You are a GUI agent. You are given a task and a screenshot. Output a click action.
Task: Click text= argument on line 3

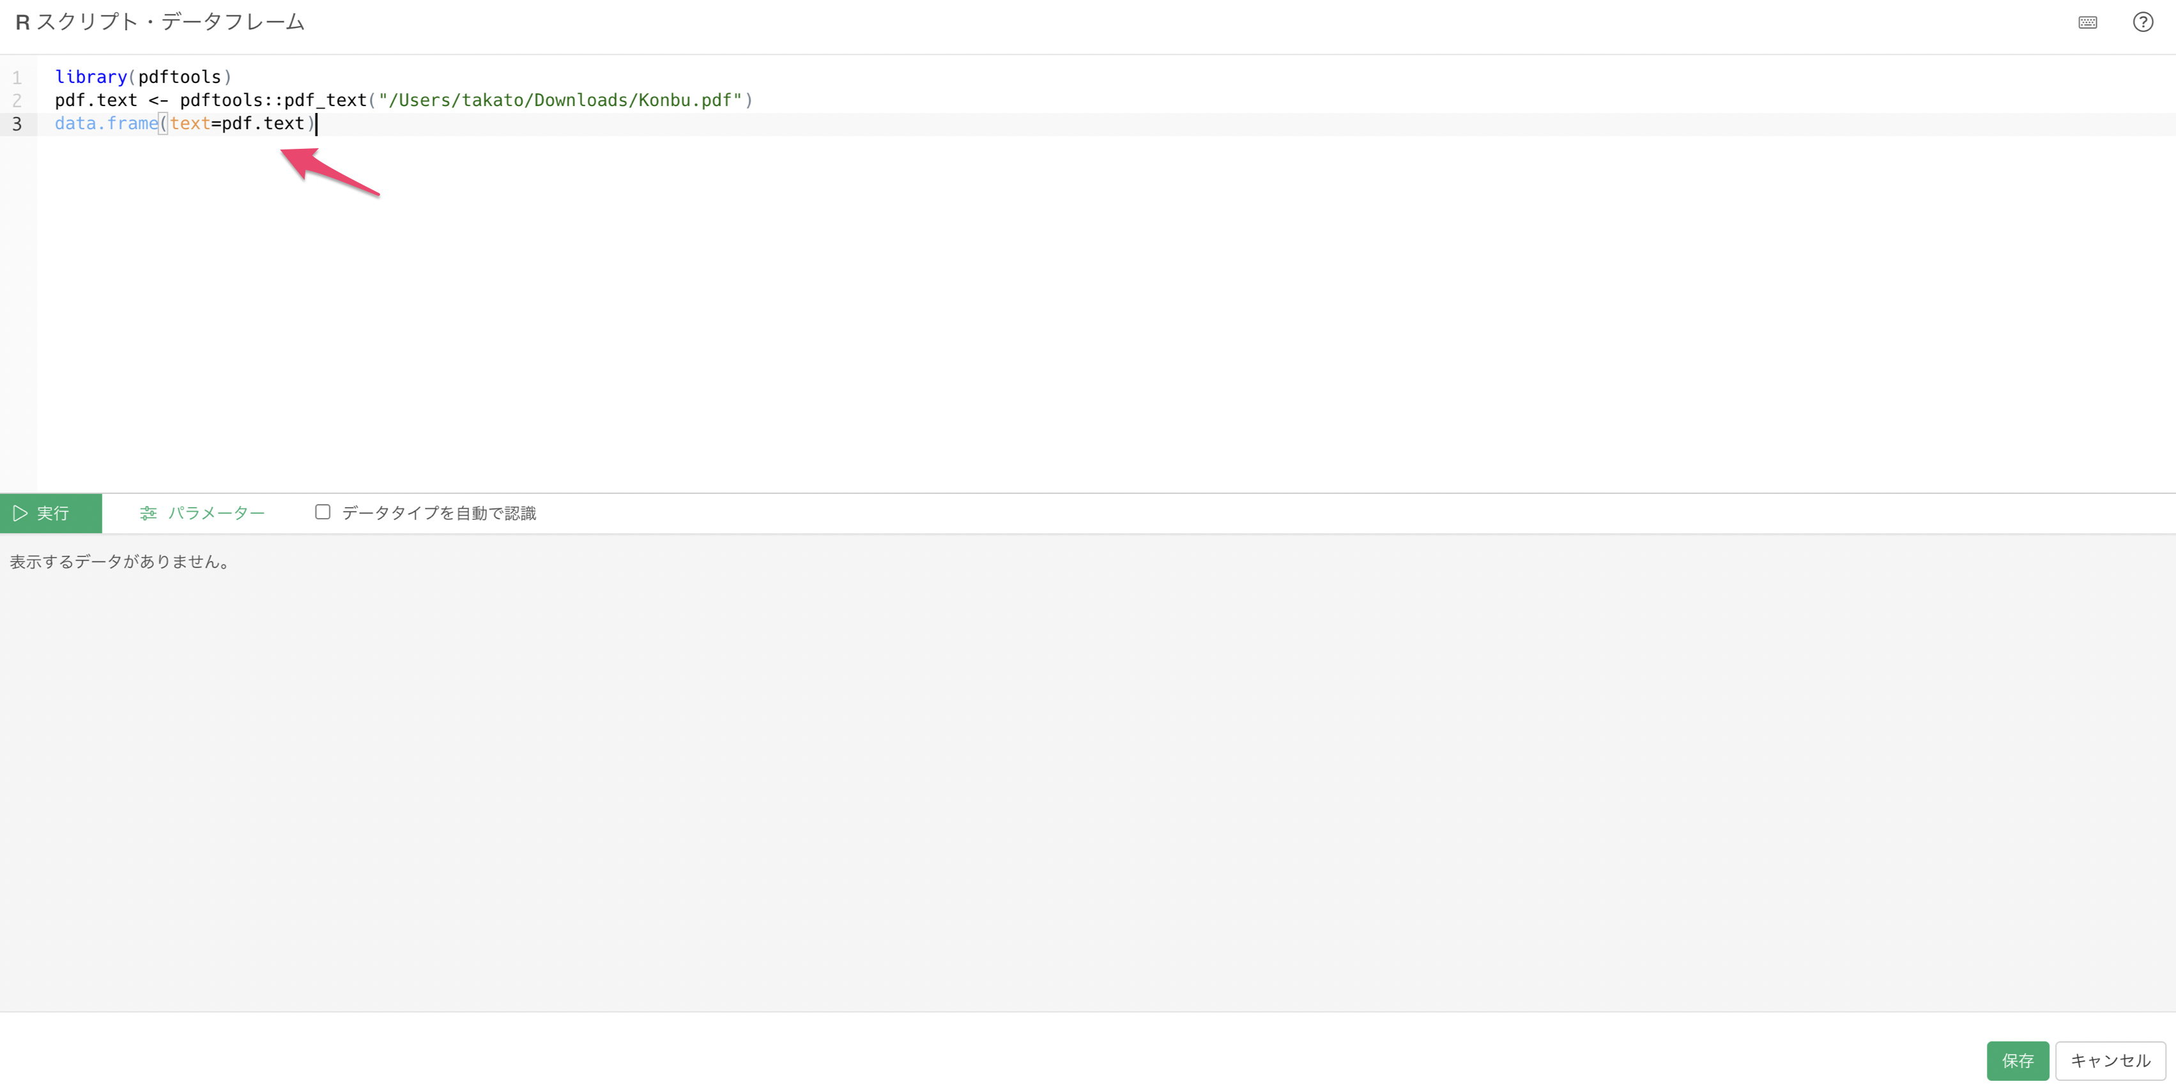(x=195, y=123)
